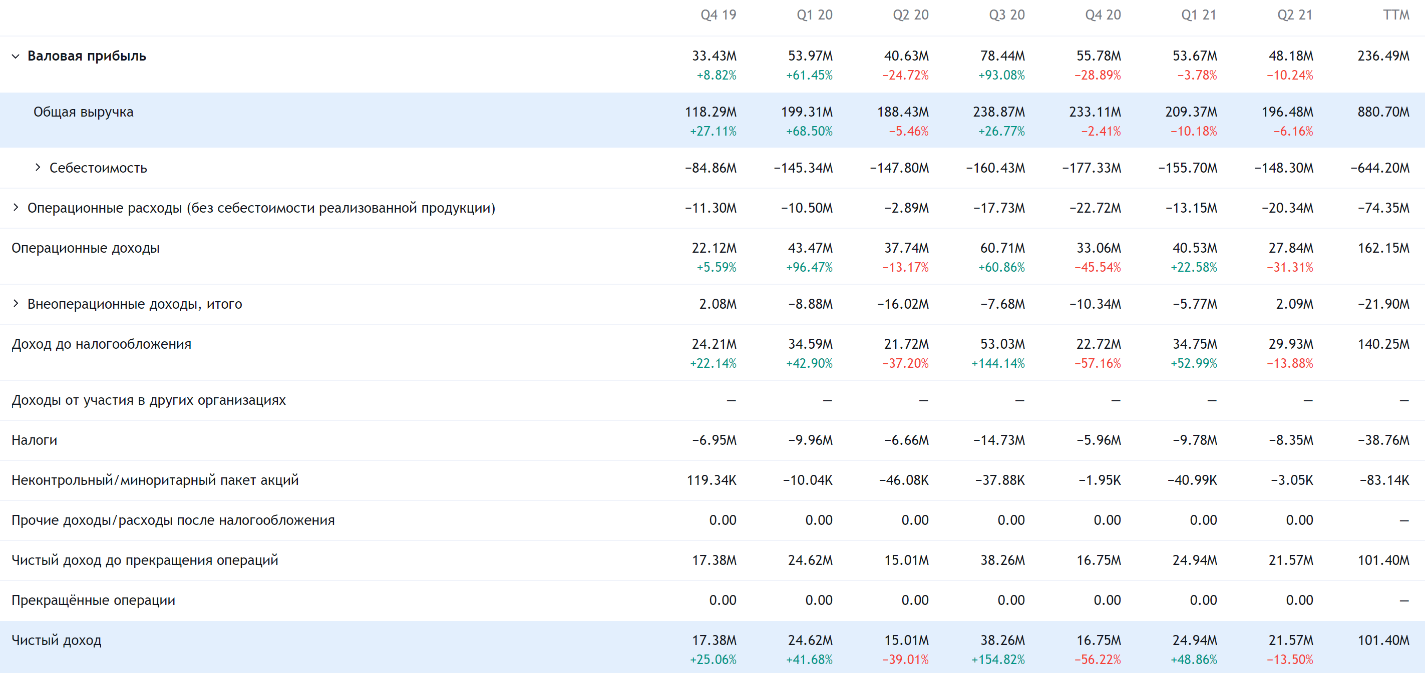Image resolution: width=1425 pixels, height=673 pixels.
Task: Expand Операционные расходы row chevron
Action: [16, 207]
